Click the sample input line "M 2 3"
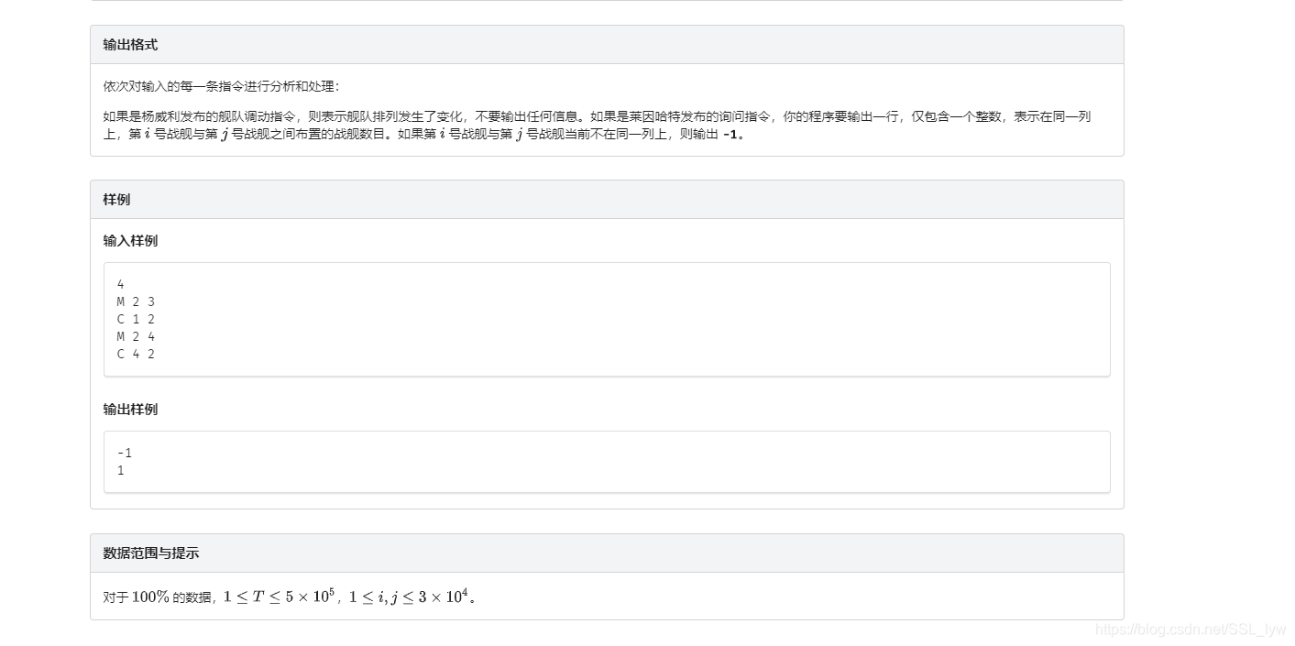 coord(136,301)
